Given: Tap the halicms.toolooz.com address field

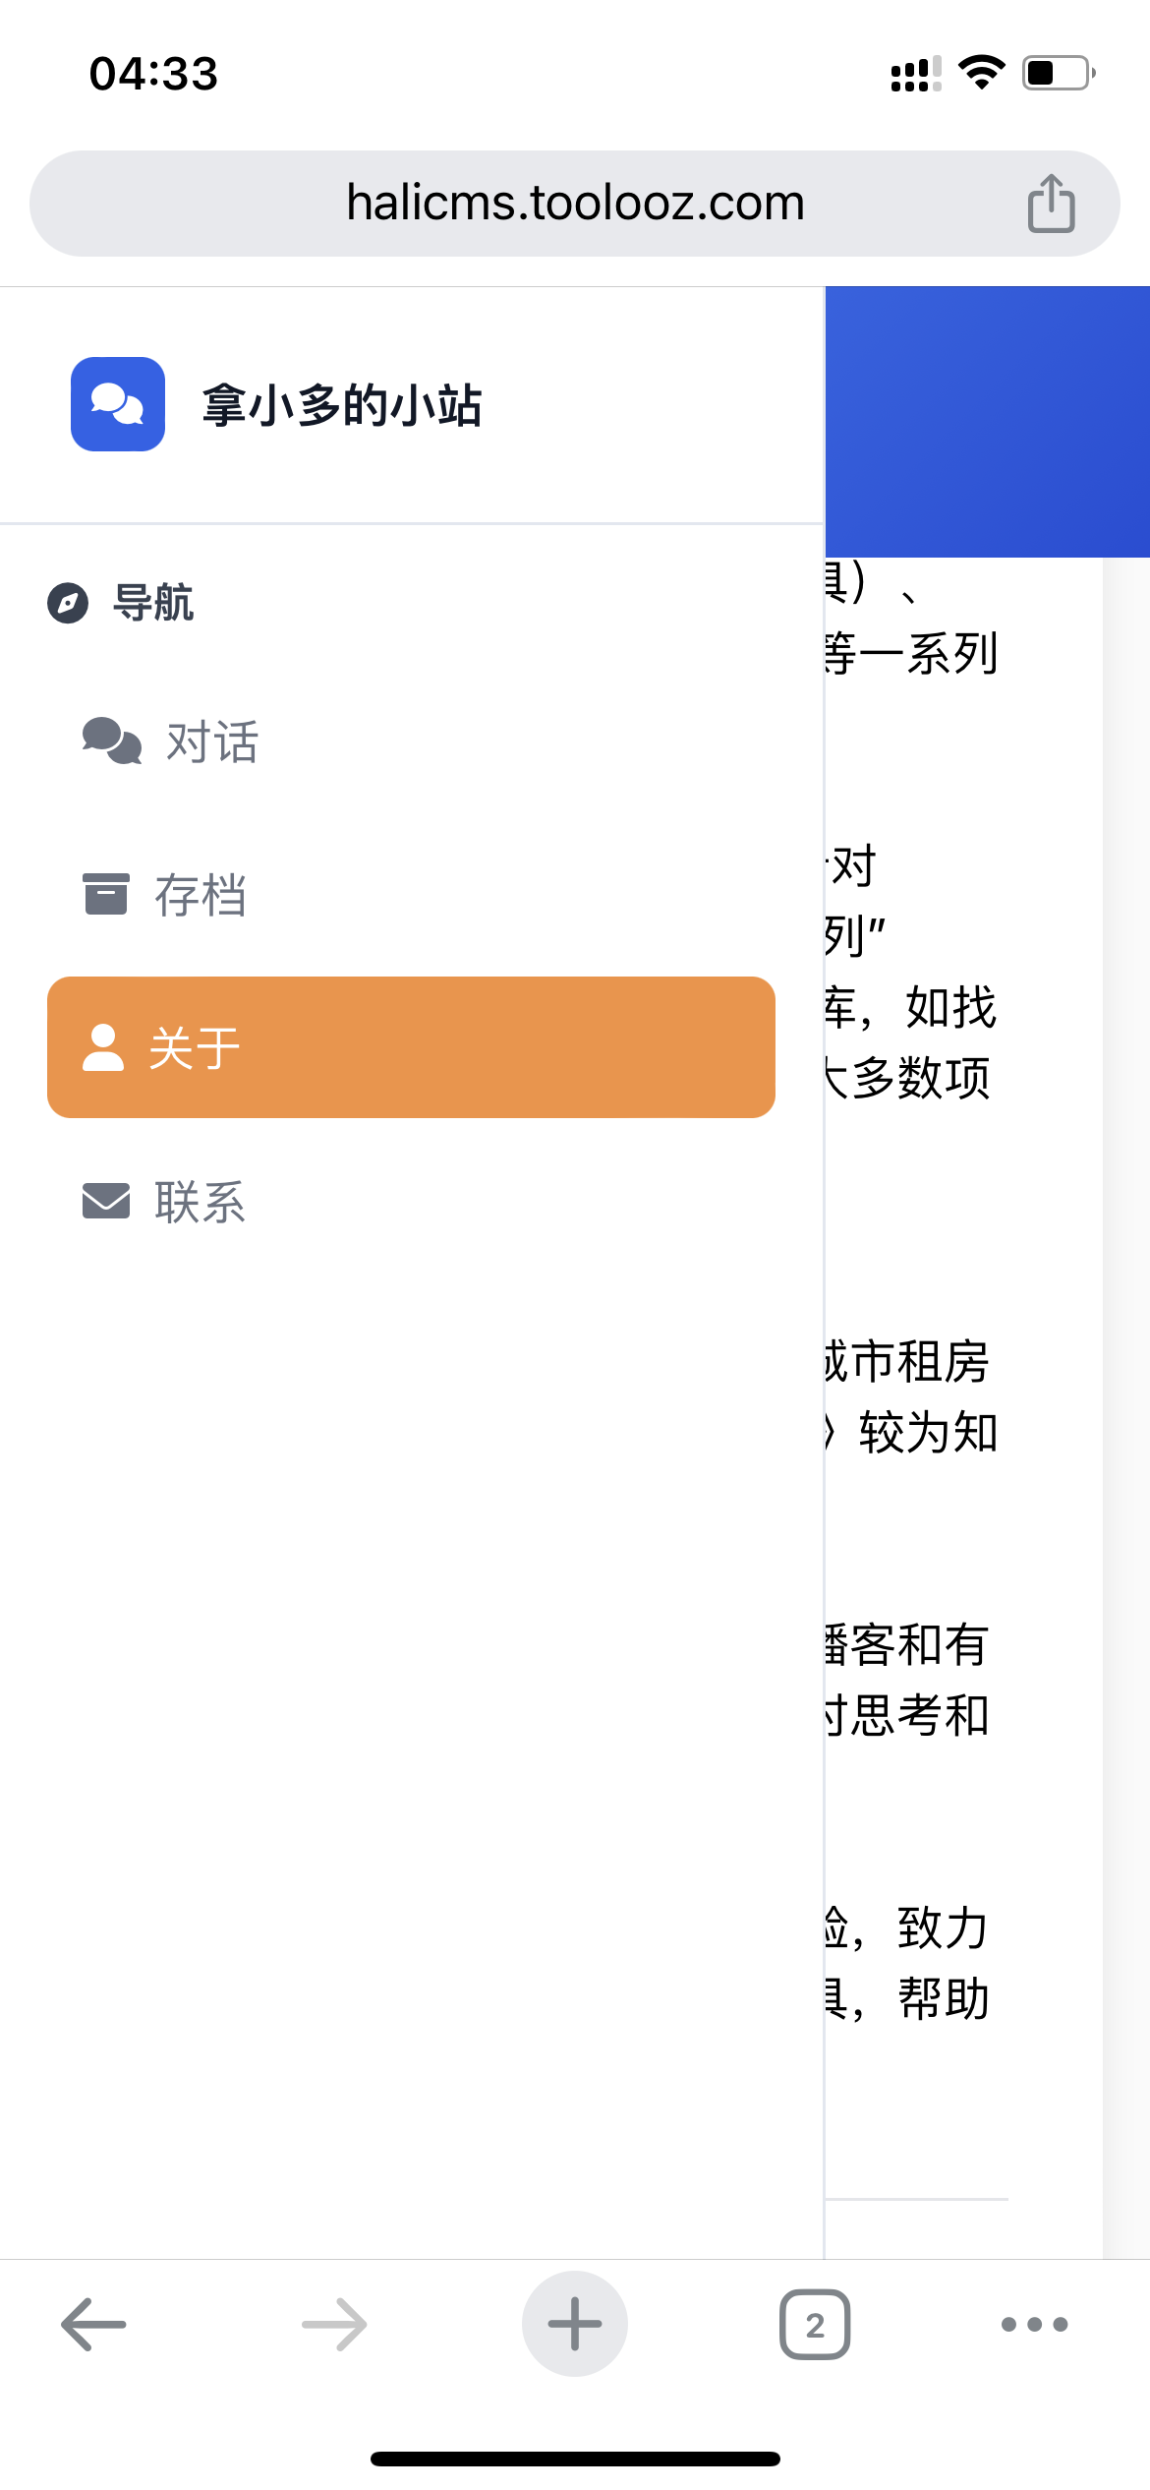Looking at the screenshot, I should (575, 204).
